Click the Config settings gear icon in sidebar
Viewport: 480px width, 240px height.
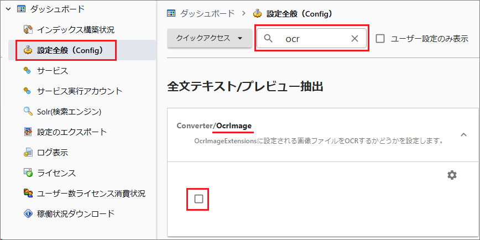tap(28, 50)
